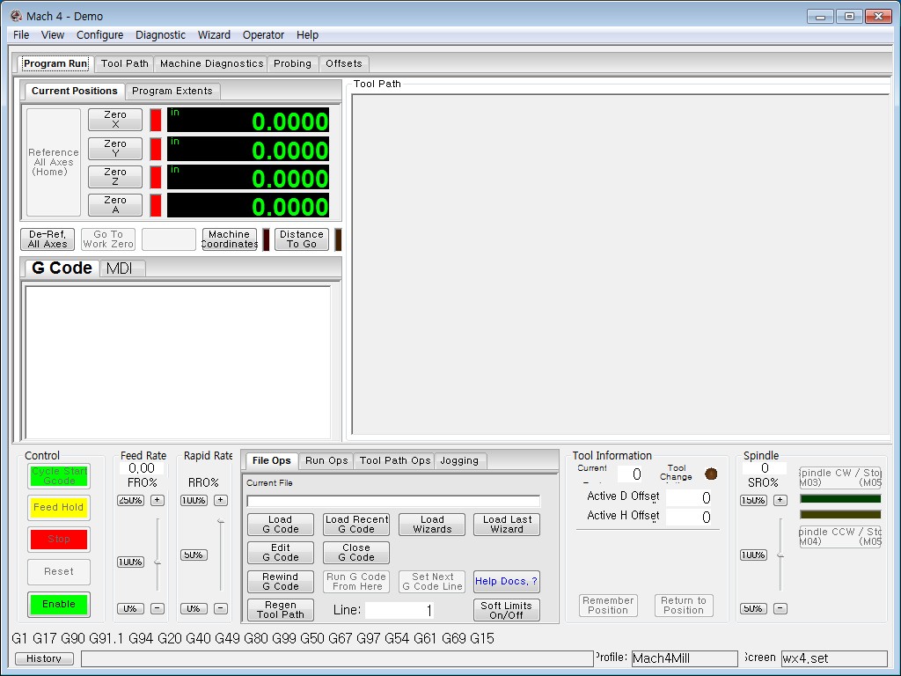This screenshot has height=676, width=901.
Task: Open the Help menu
Action: 307,35
